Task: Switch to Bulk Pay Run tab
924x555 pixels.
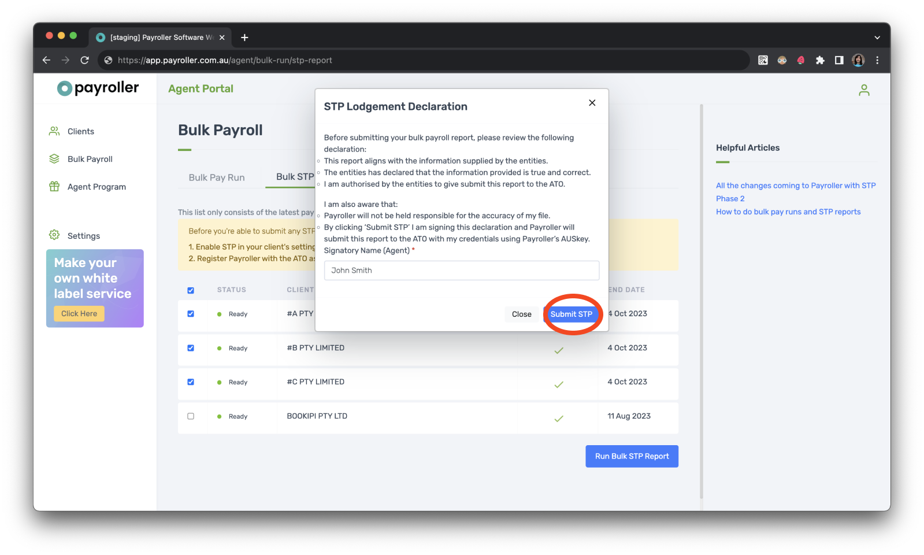Action: 217,177
